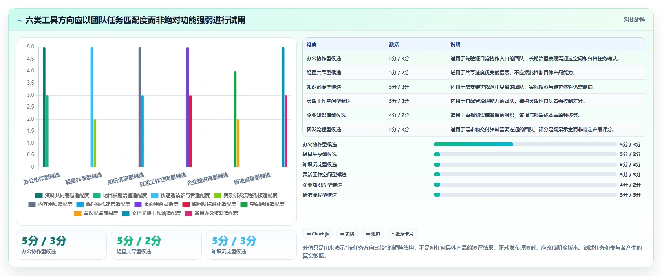Click 知识沉淀型候选 progress bar
The height and width of the screenshot is (276, 662).
525,165
